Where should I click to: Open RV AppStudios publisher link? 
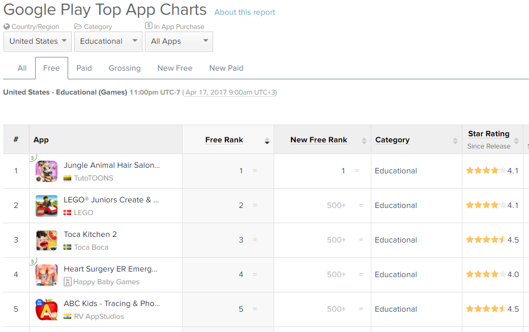pyautogui.click(x=99, y=316)
